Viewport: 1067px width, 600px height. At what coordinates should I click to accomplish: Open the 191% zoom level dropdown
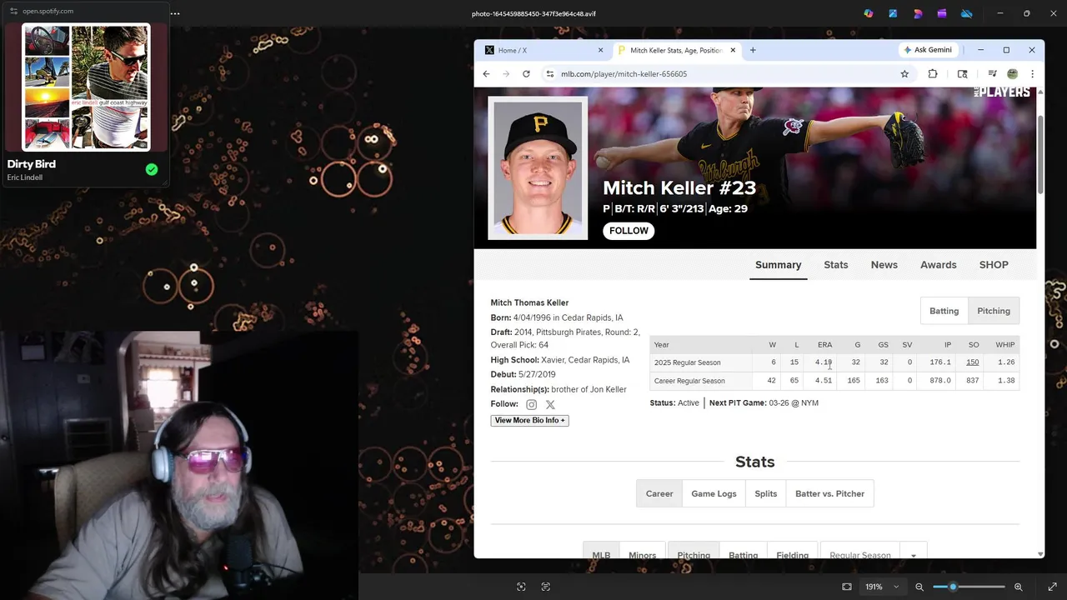(882, 587)
